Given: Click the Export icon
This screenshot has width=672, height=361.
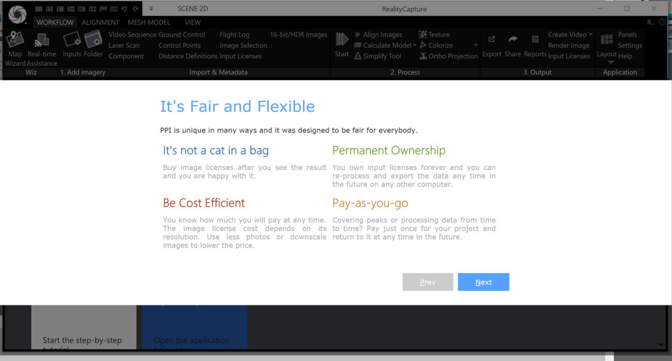Looking at the screenshot, I should coord(492,45).
